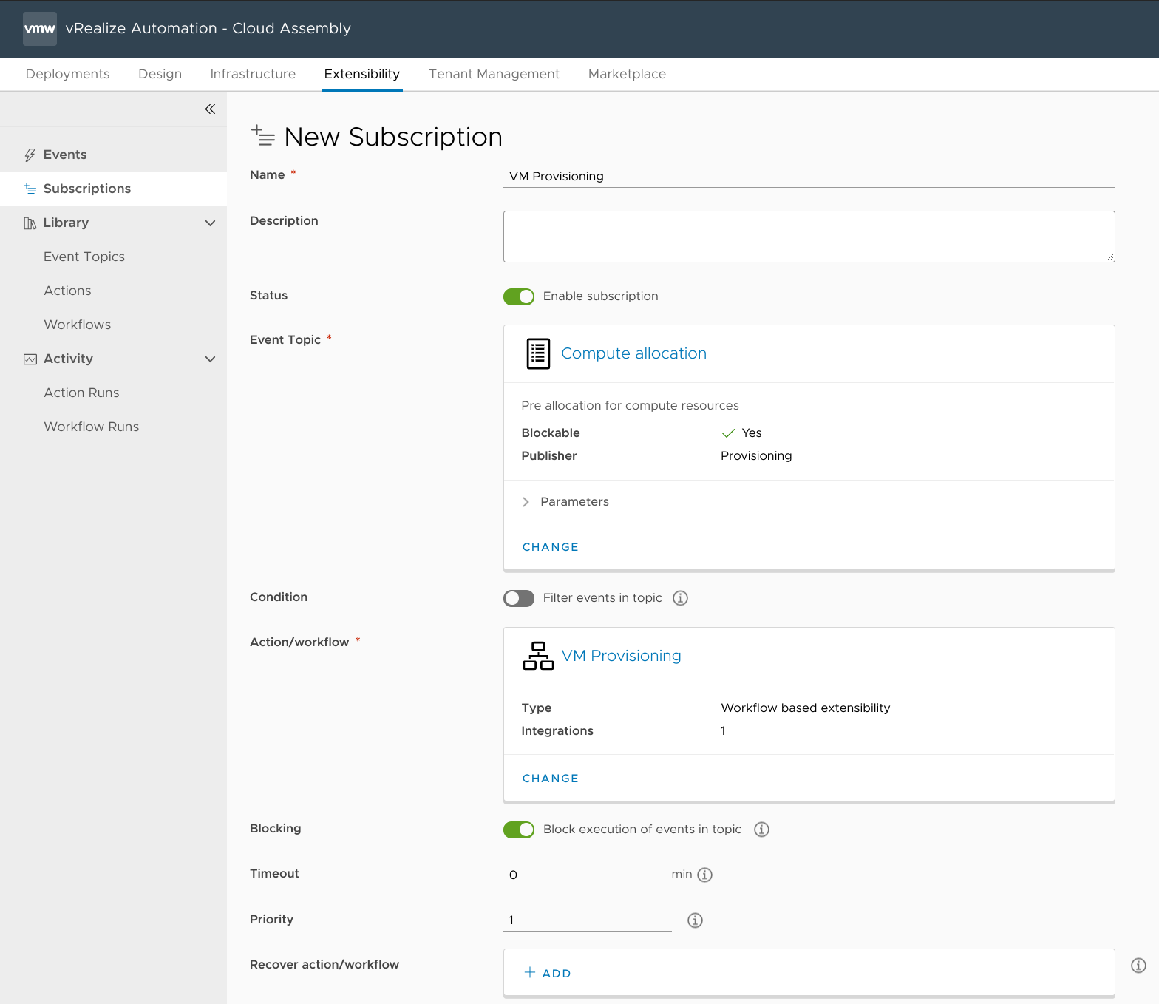This screenshot has width=1159, height=1004.
Task: Click the Library books icon
Action: 30,223
